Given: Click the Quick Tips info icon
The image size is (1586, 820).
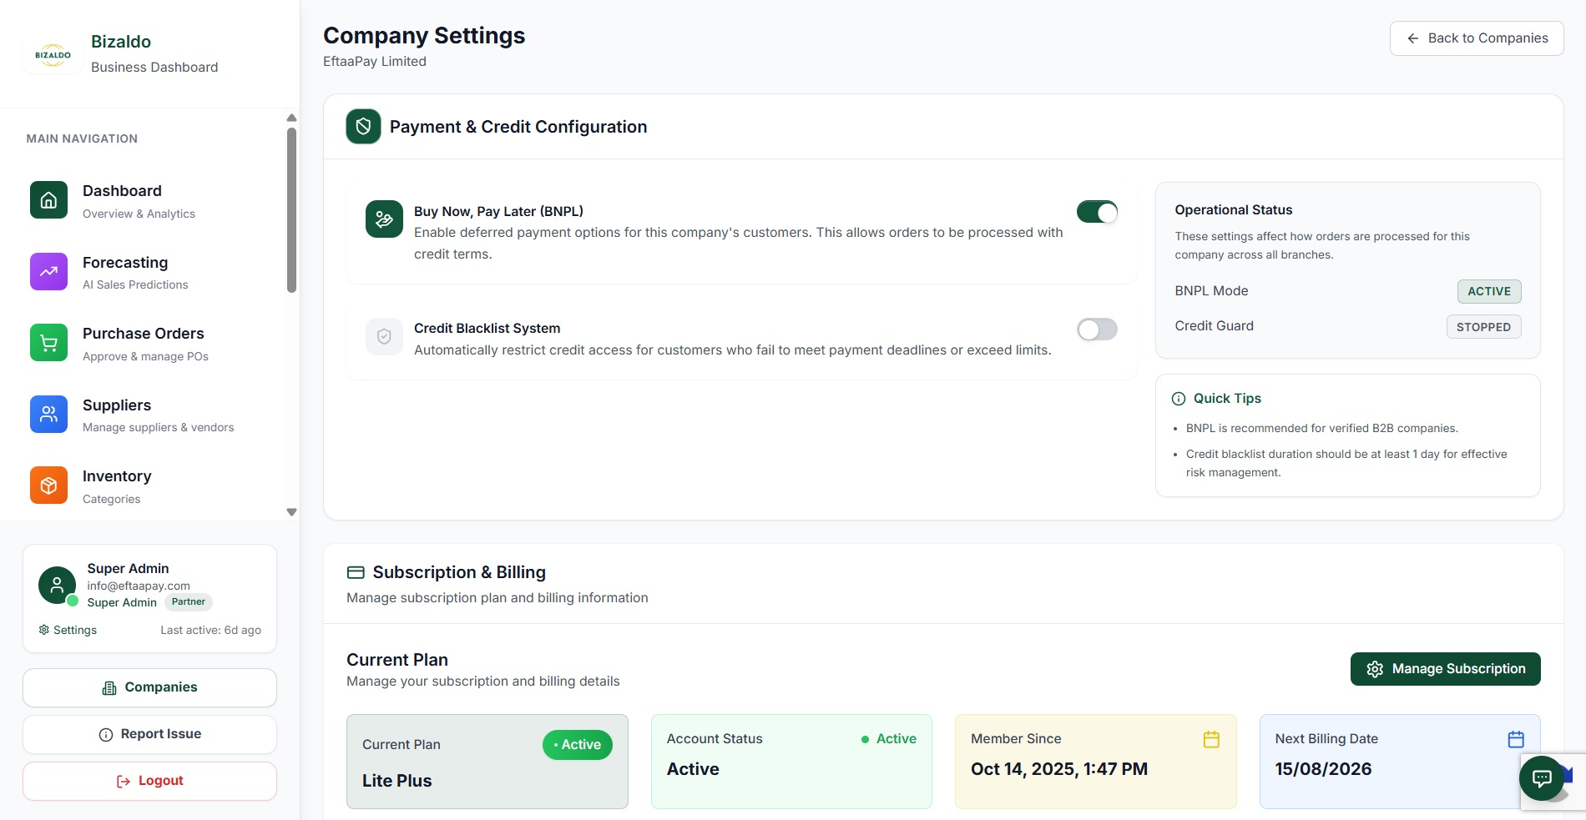Looking at the screenshot, I should 1179,399.
